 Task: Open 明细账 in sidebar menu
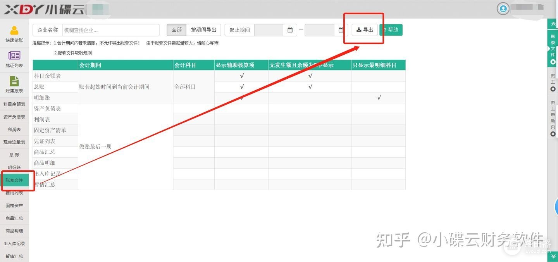14,167
